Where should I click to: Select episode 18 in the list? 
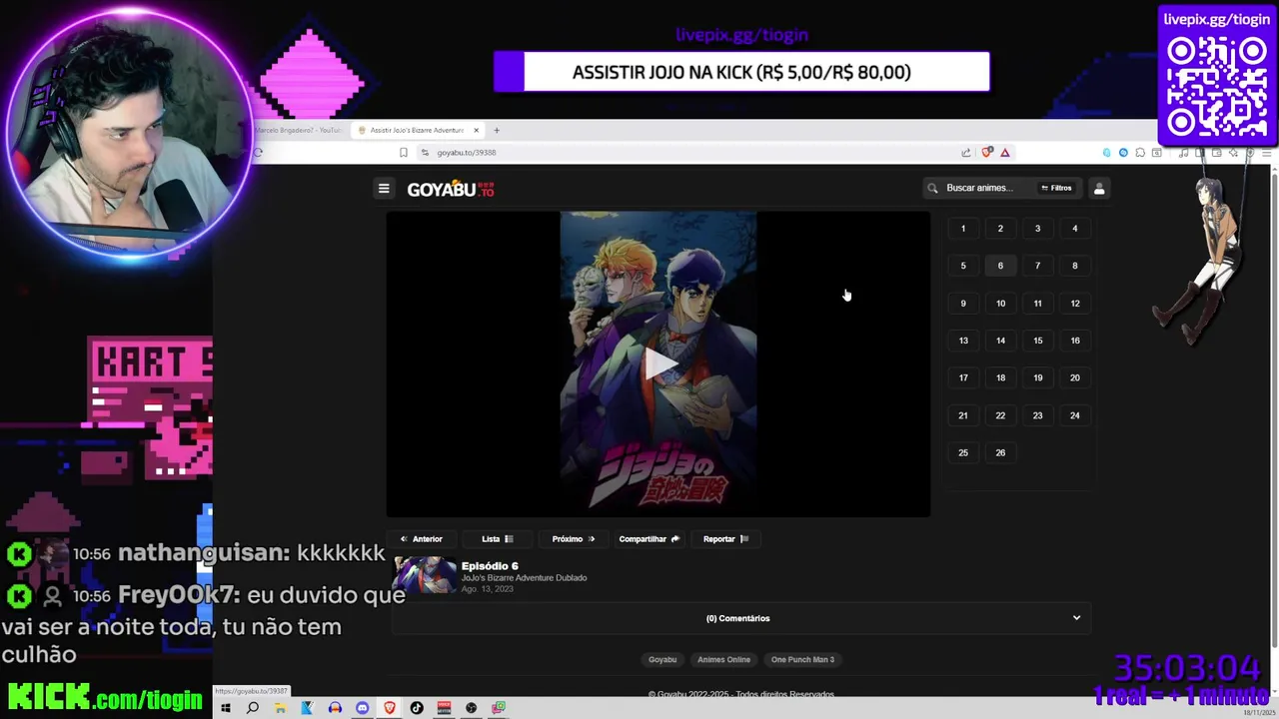tap(1000, 377)
